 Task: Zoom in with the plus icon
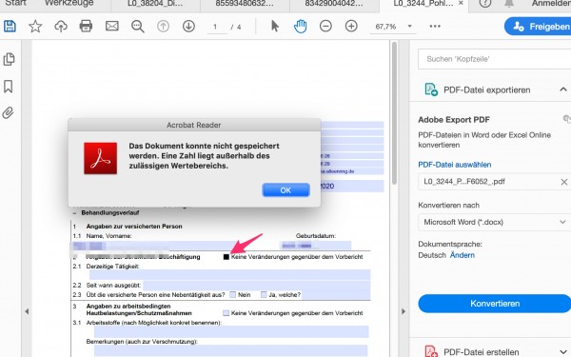click(x=351, y=27)
